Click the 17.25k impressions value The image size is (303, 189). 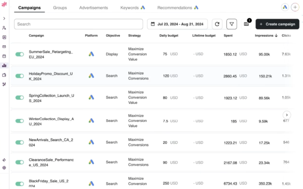tap(264, 143)
